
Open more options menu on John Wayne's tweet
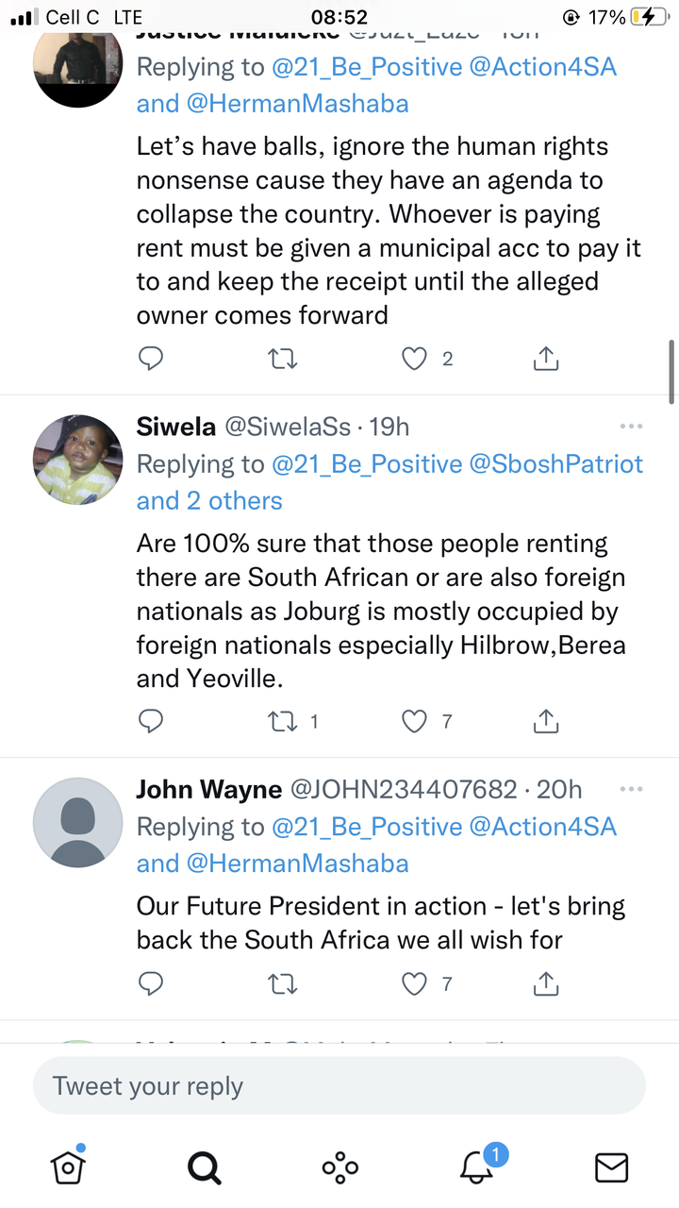tap(631, 788)
